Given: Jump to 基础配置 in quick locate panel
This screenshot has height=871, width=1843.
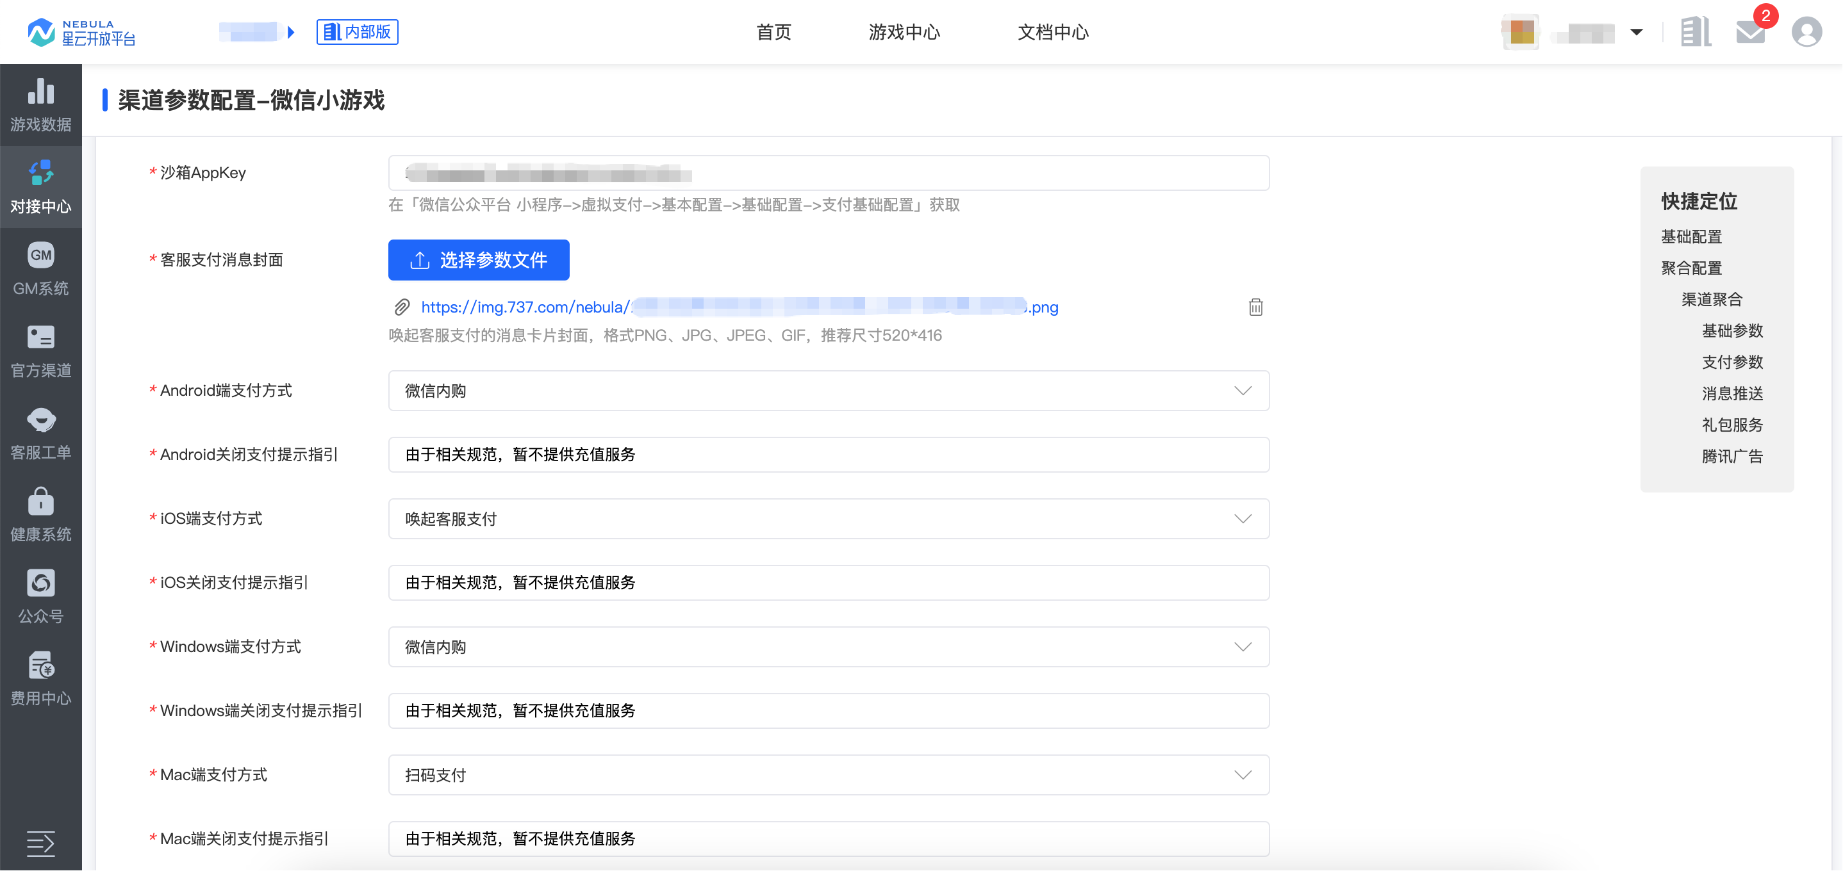Looking at the screenshot, I should click(1691, 237).
